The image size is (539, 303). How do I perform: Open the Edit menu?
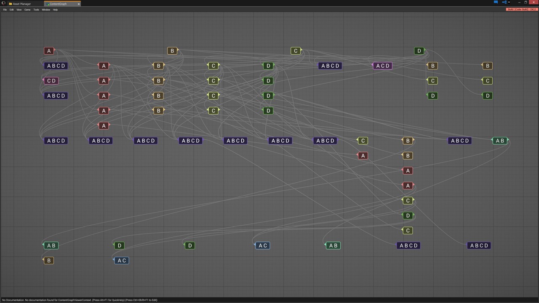pos(12,10)
